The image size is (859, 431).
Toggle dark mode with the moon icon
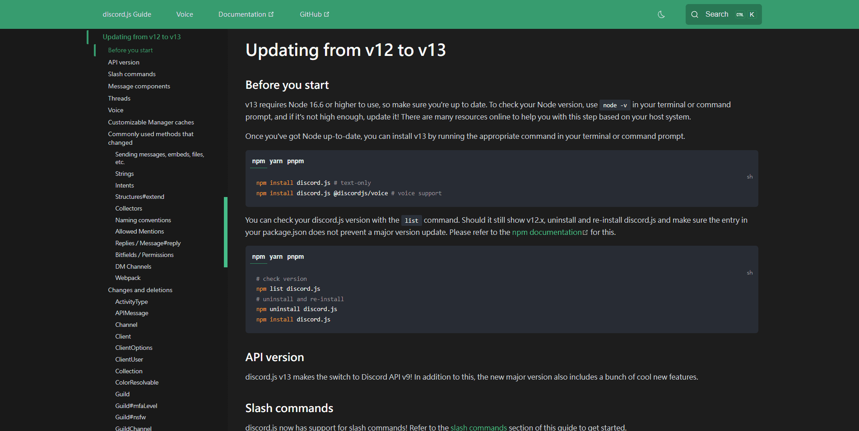click(661, 14)
